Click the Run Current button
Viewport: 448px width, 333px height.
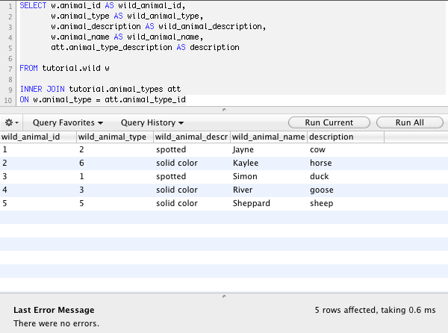tap(329, 122)
